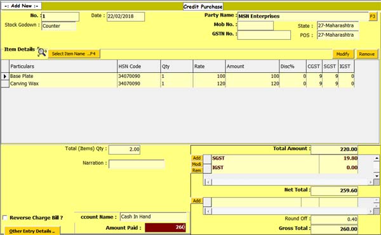Viewport: 381px width, 235px height.
Task: Click the IGST column header
Action: pyautogui.click(x=346, y=67)
